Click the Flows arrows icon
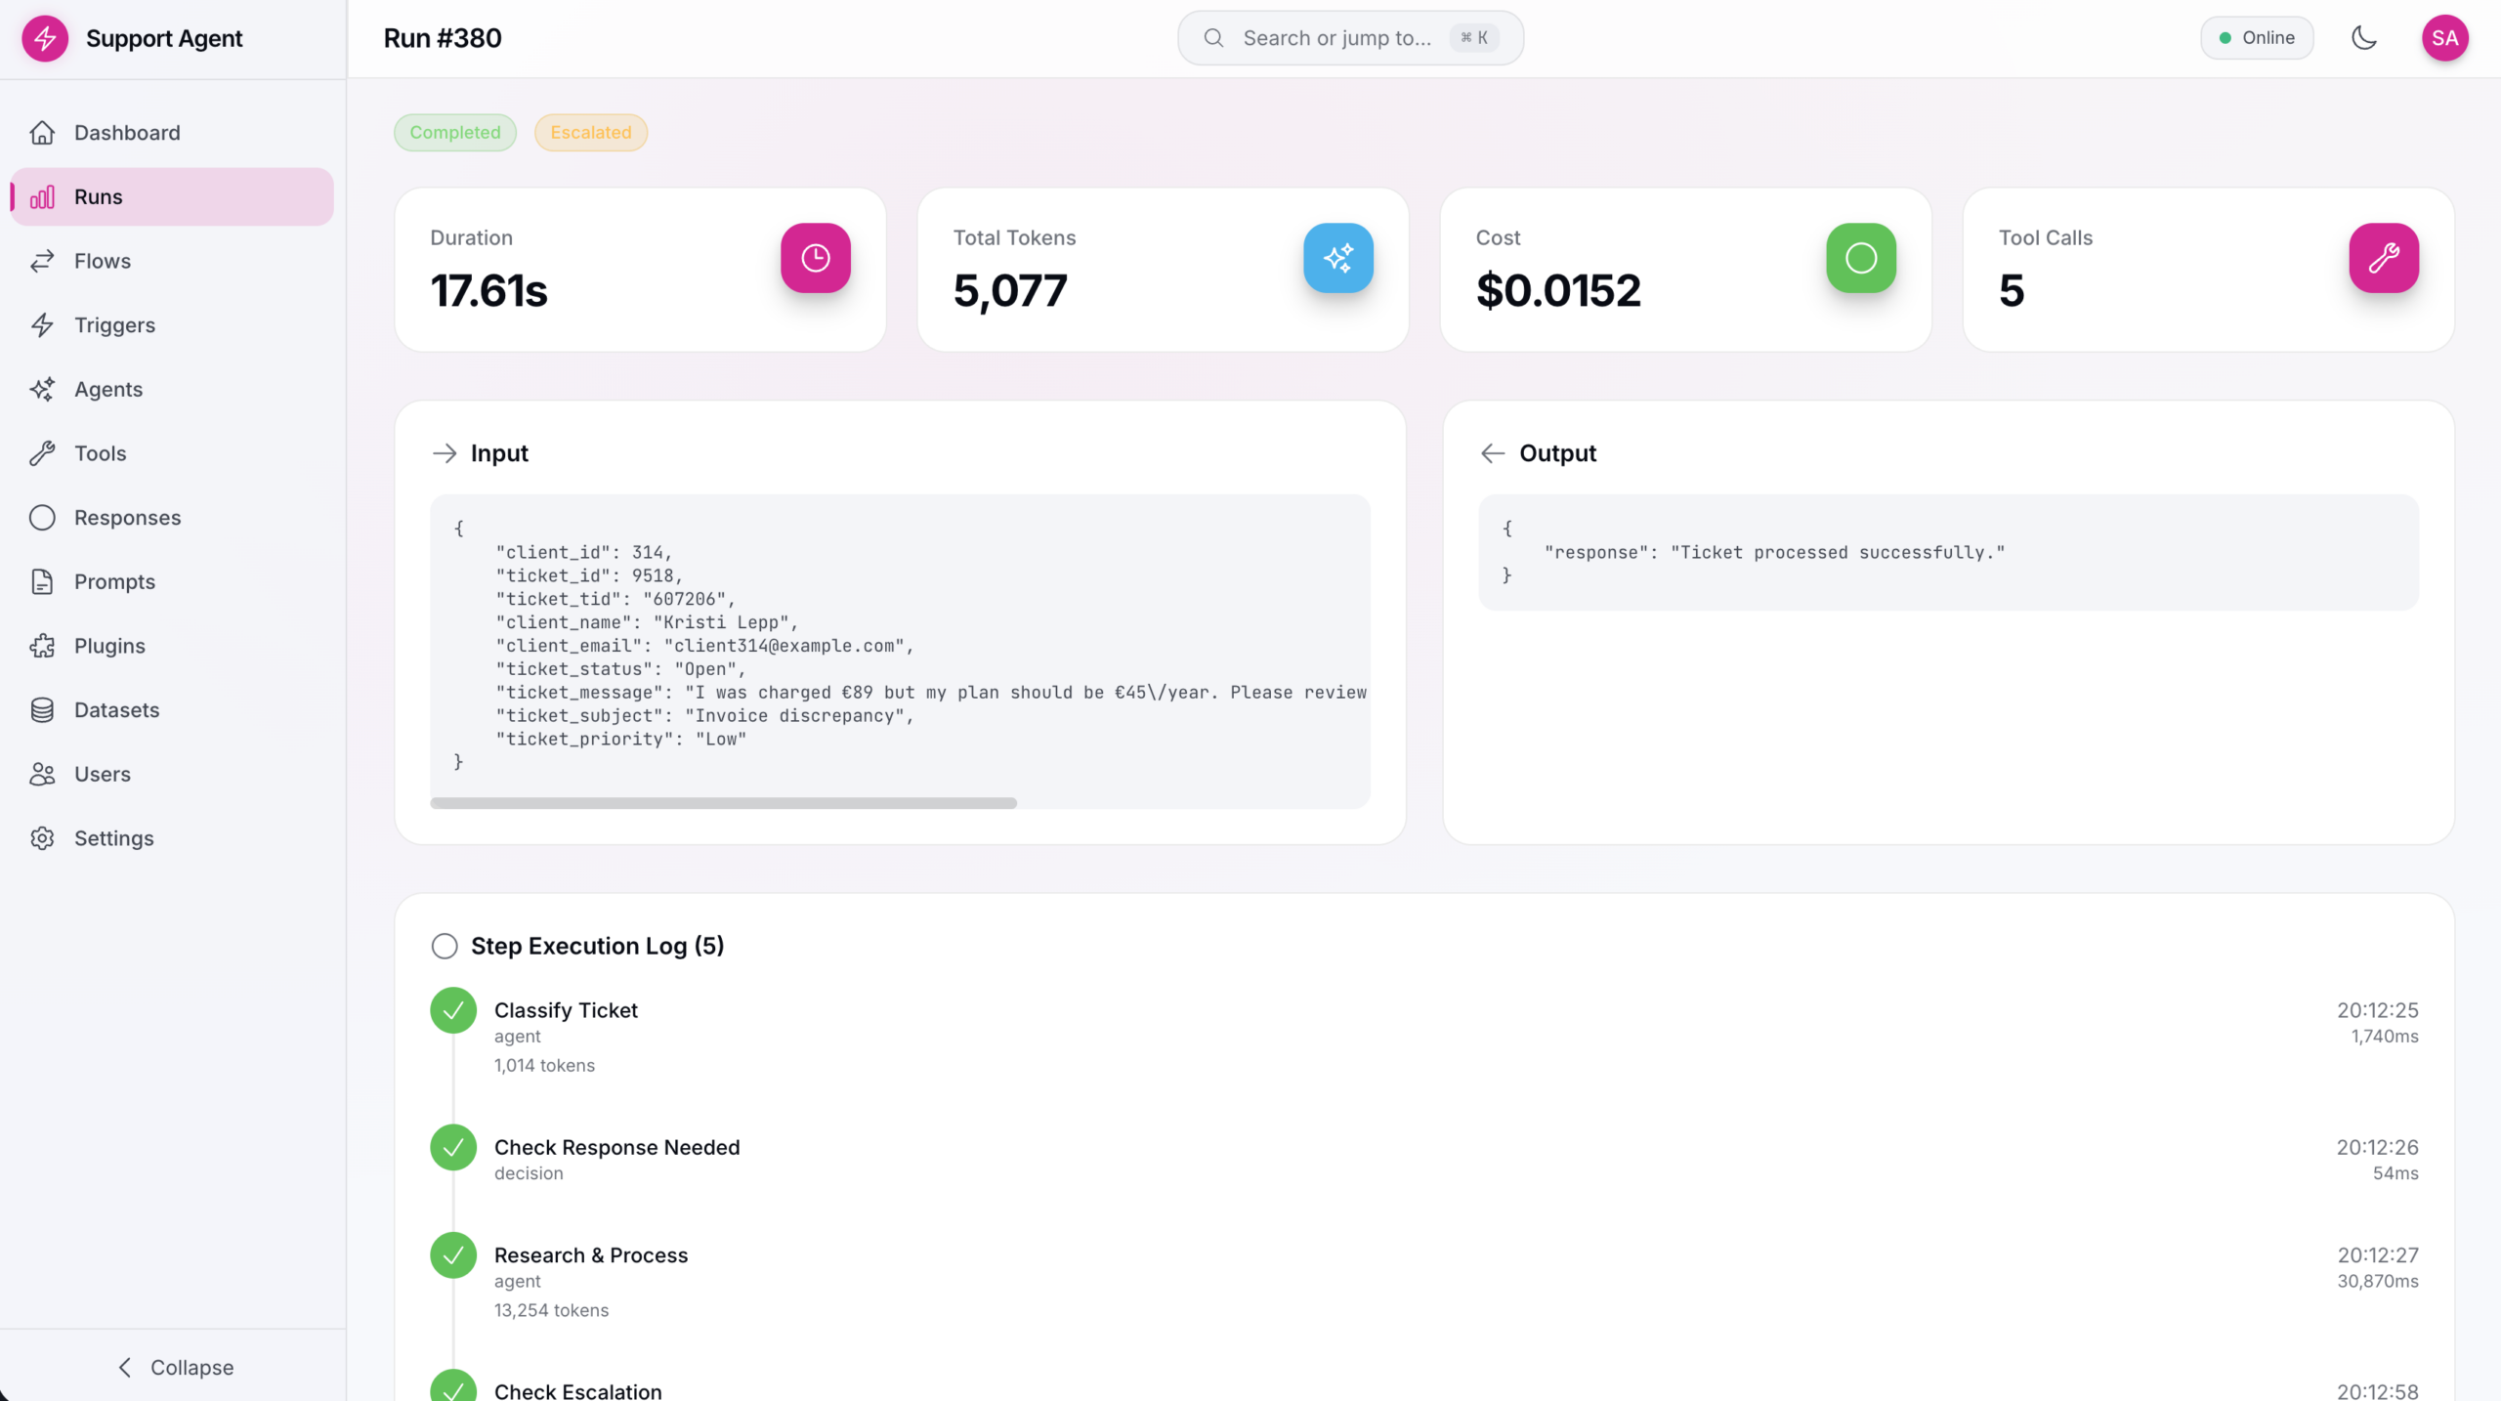 tap(42, 261)
